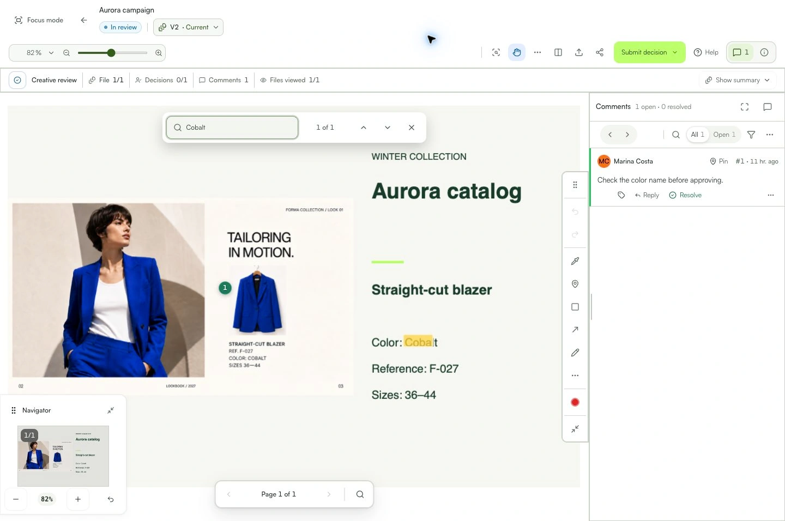Select the Decisions 0/1 item

point(161,80)
